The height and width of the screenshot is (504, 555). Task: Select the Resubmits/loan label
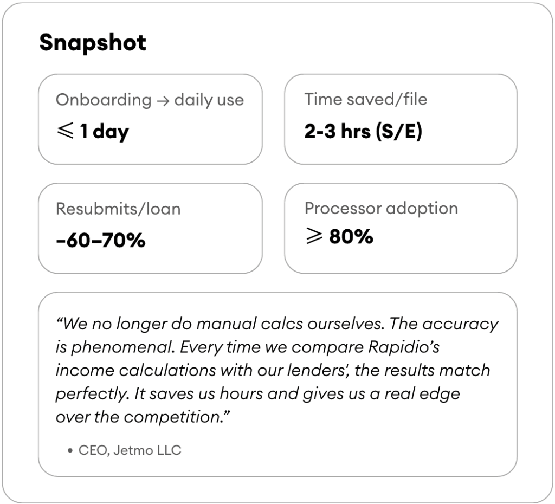point(118,209)
